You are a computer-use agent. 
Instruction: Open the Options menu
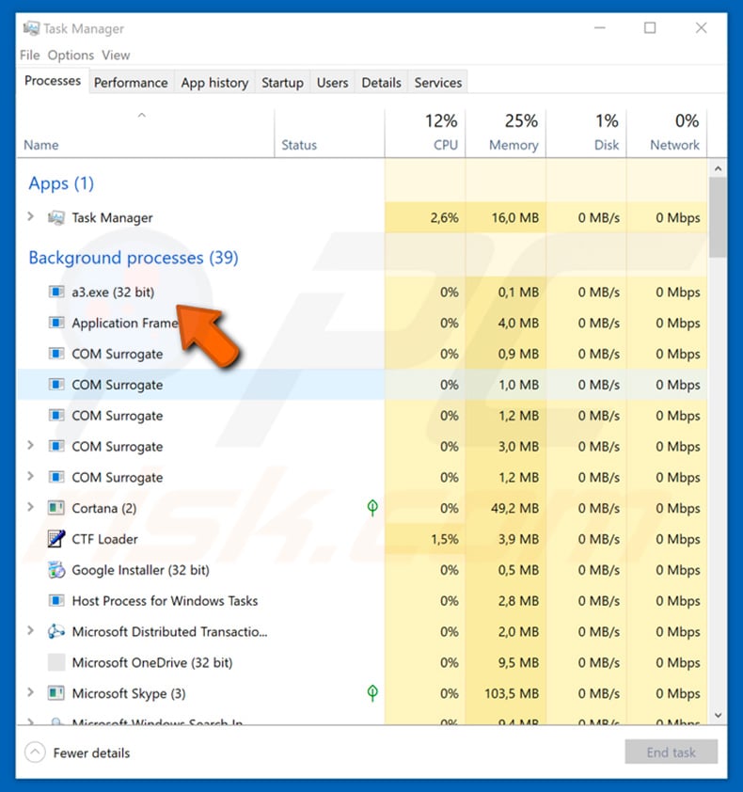71,55
